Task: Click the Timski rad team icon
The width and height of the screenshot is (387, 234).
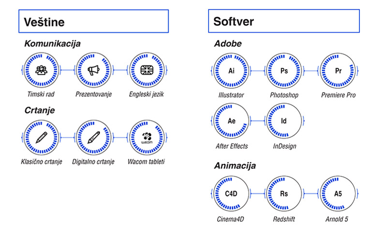Action: 41,70
